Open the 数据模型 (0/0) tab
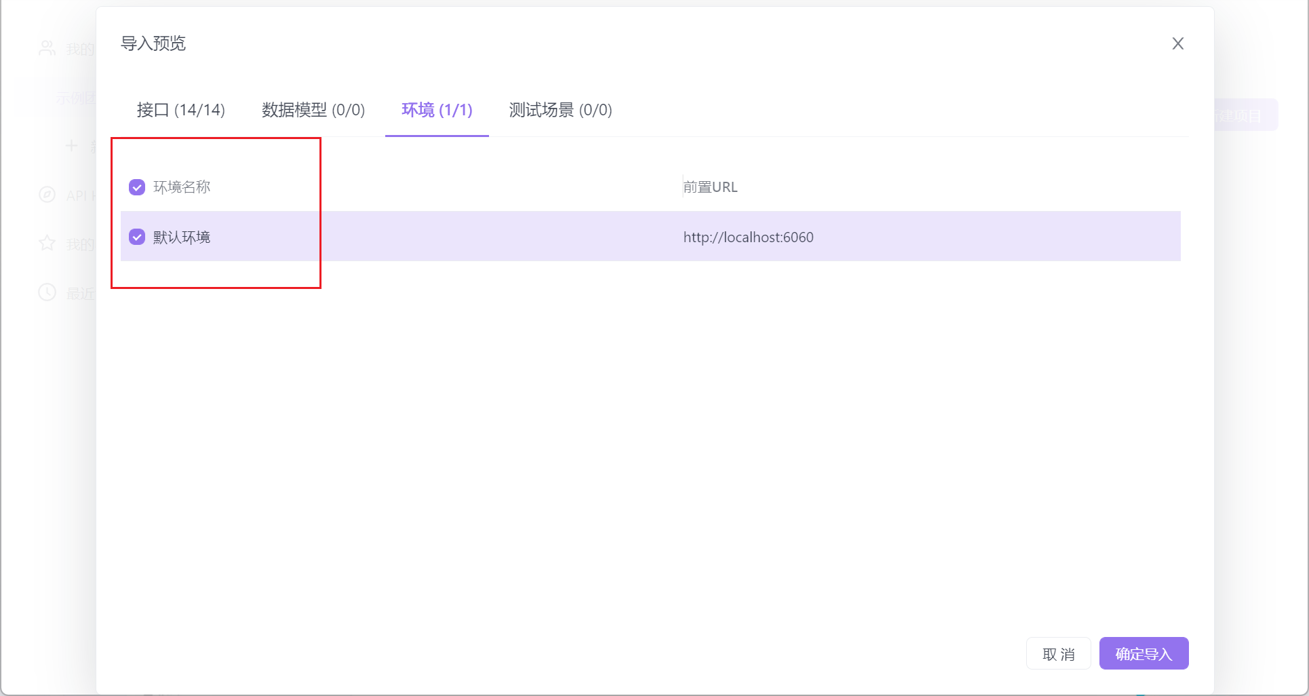 [313, 110]
